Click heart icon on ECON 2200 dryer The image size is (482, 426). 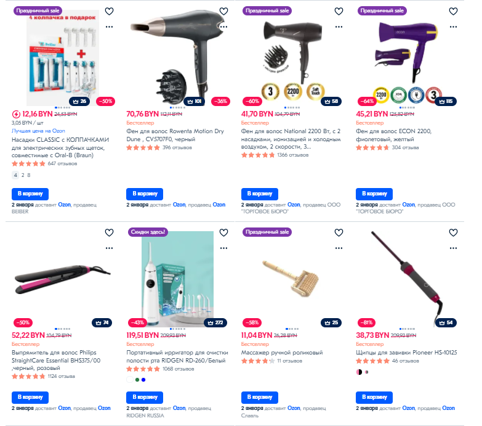(454, 11)
